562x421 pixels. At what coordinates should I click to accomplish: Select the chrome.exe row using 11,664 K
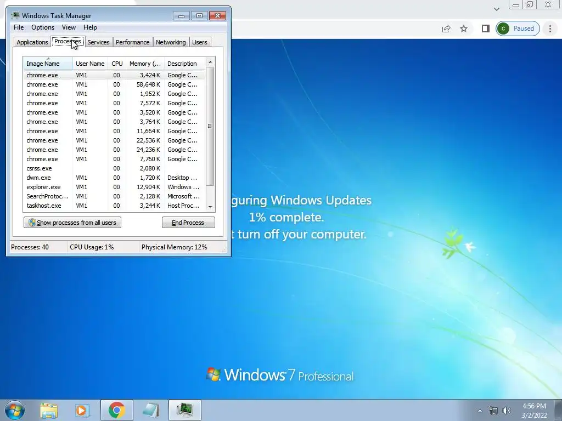115,131
